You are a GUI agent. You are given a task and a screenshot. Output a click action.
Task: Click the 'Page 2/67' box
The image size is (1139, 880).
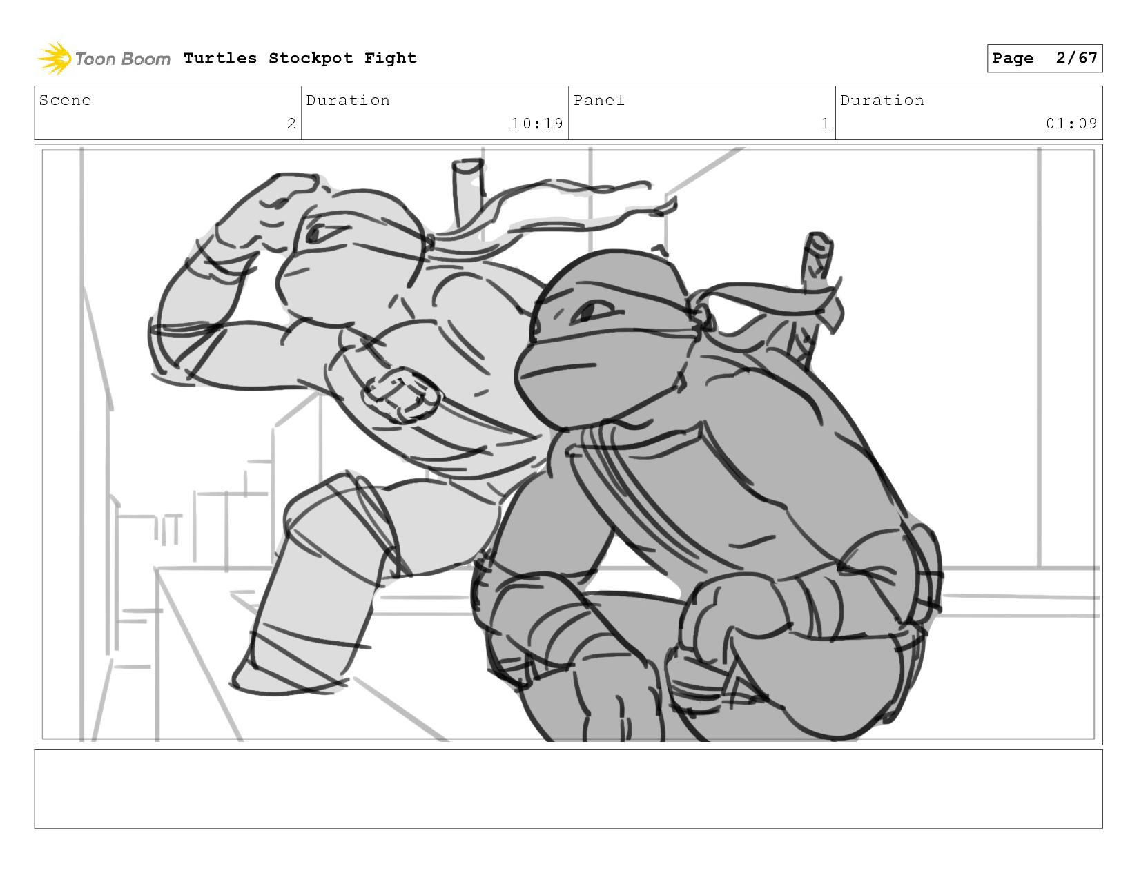tap(1044, 58)
